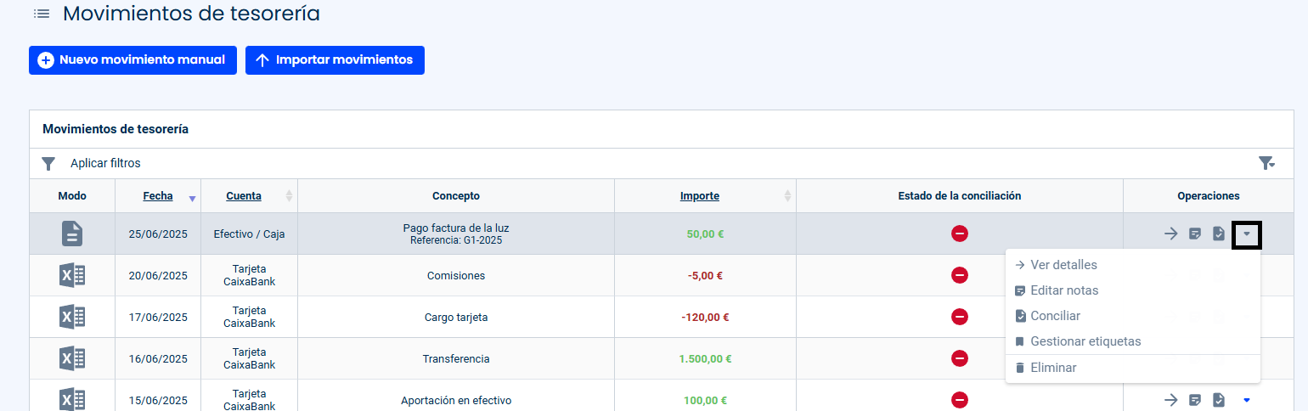
Task: Click the conciliar file icon in the first row
Action: (1218, 234)
